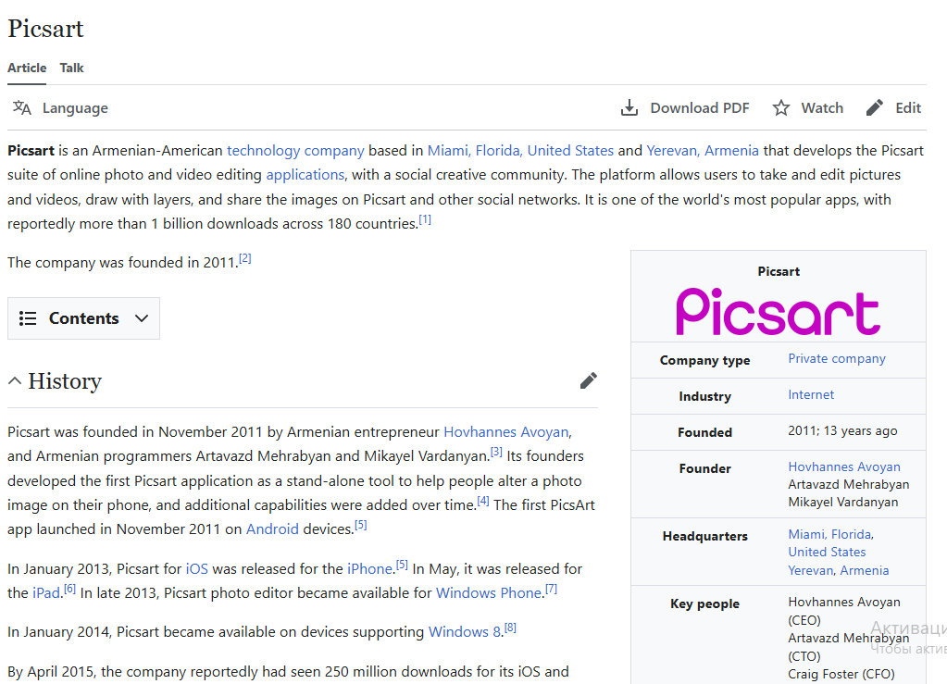The width and height of the screenshot is (947, 684).
Task: Follow citation reference [8]
Action: [x=510, y=628]
